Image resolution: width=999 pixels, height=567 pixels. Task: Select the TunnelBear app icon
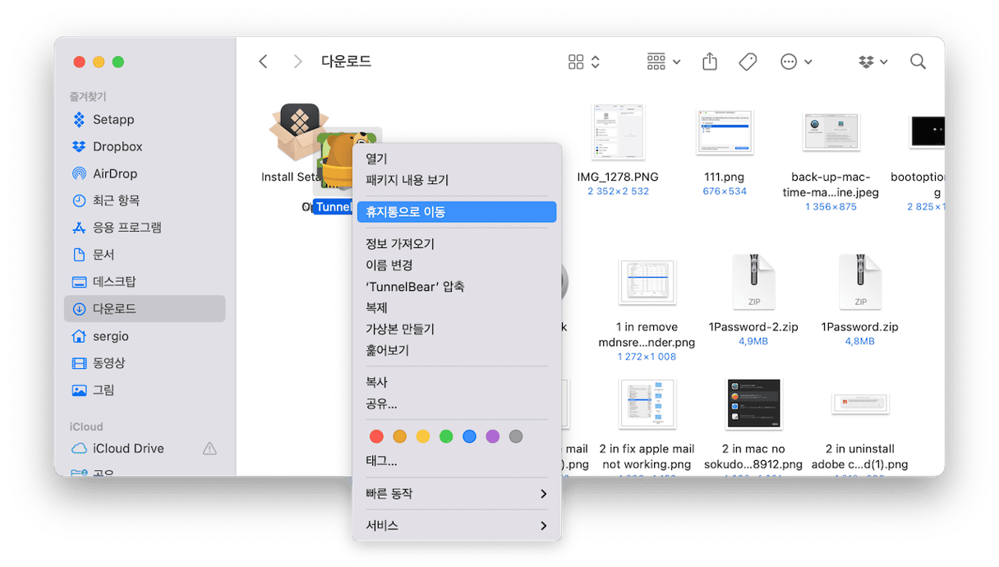click(336, 162)
